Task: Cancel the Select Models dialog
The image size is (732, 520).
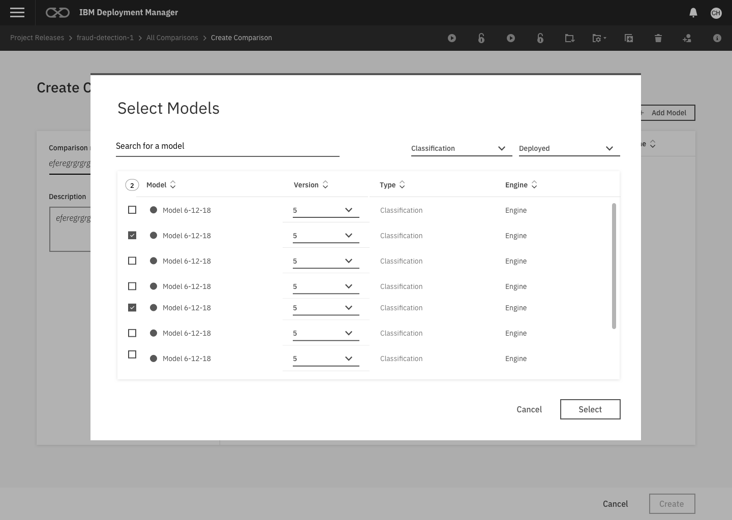Action: pyautogui.click(x=529, y=409)
